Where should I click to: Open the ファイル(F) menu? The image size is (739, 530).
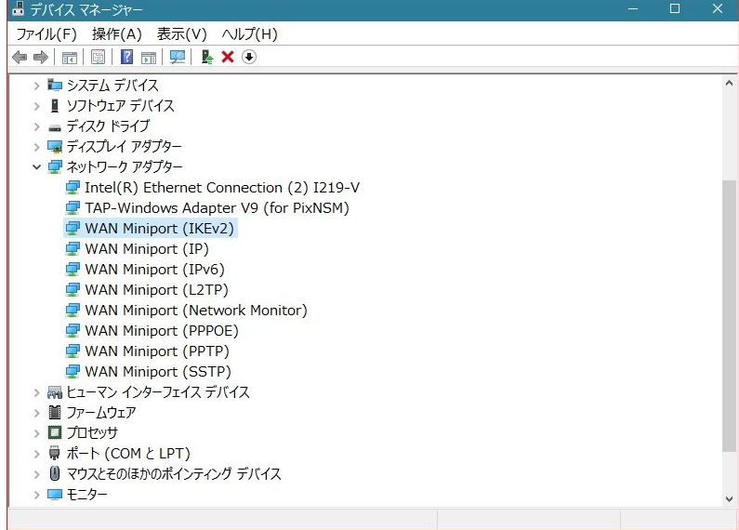46,34
